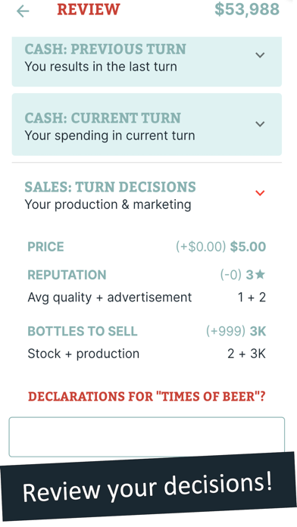Click the BOTTLES TO SELL label
Viewport: 297px width, 527px height.
click(x=83, y=332)
